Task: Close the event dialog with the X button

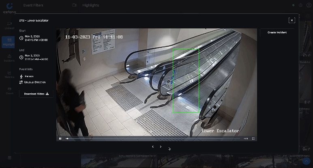Action: click(x=292, y=20)
